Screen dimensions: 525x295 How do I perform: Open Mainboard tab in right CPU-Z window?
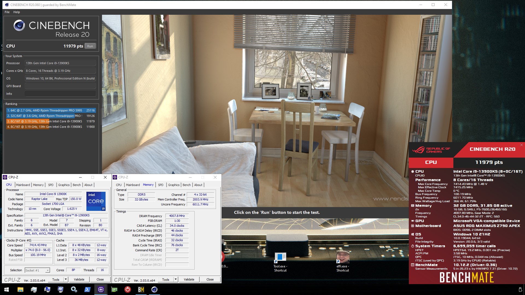(x=133, y=185)
